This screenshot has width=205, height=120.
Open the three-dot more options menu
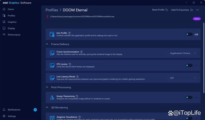[197, 10]
